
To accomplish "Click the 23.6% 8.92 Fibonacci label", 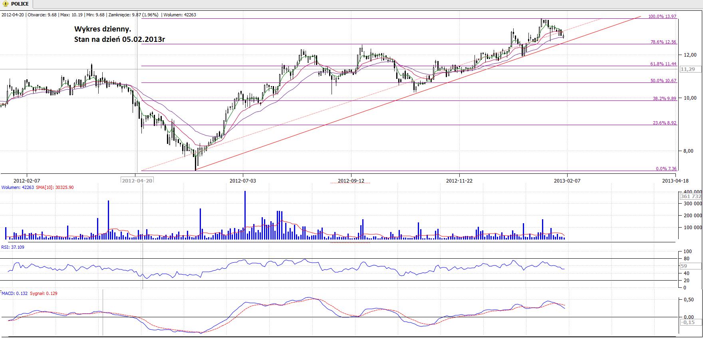I will (665, 123).
